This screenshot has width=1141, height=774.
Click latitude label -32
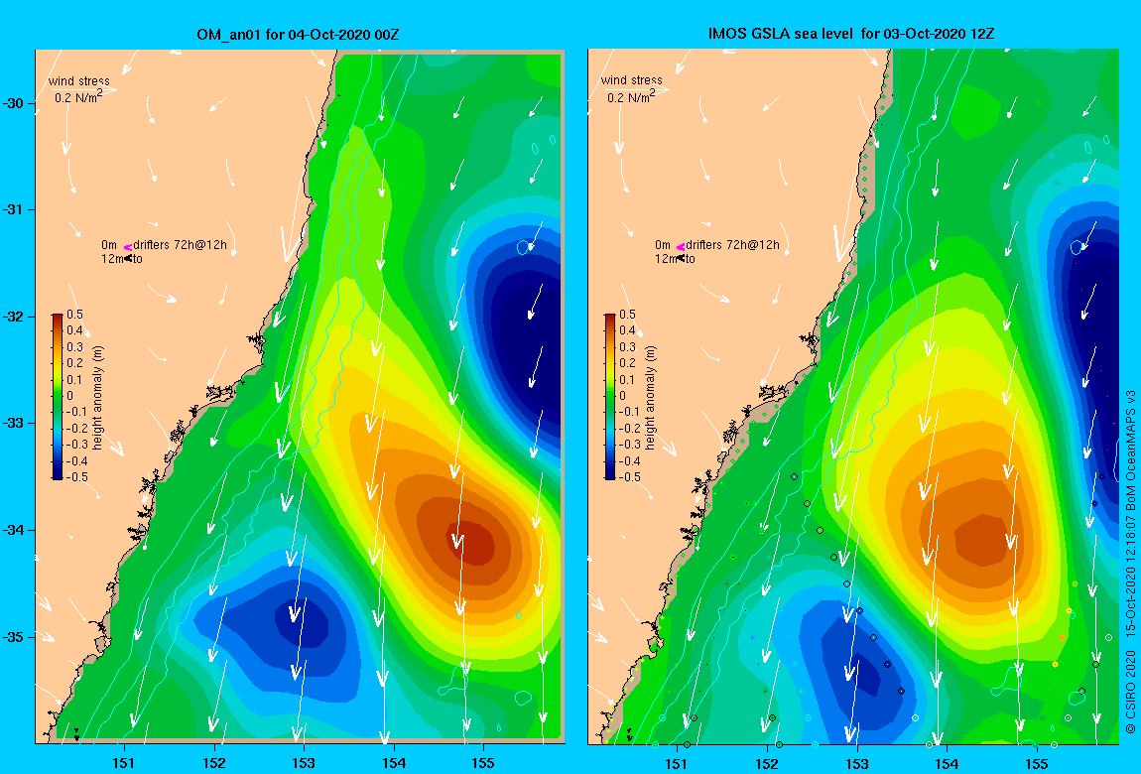point(13,317)
